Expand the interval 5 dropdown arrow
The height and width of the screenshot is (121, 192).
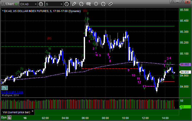(62, 4)
